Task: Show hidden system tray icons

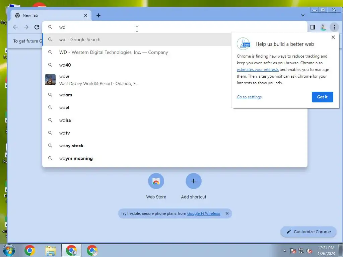Action: [x=285, y=251]
